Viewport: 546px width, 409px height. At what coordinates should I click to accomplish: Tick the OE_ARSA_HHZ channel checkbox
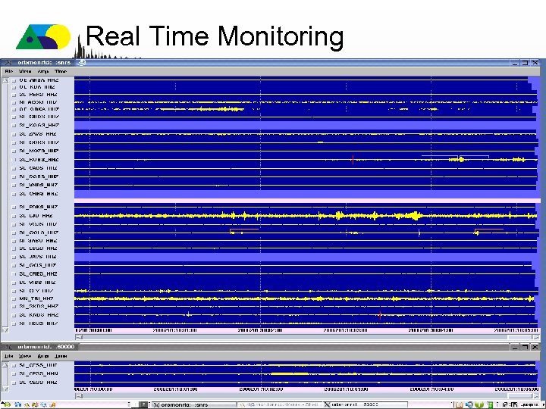pyautogui.click(x=14, y=80)
